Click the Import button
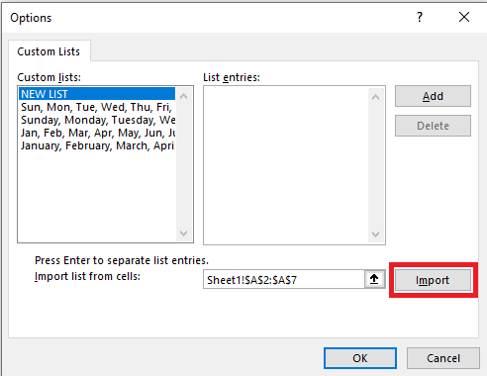487x376 pixels. tap(433, 280)
